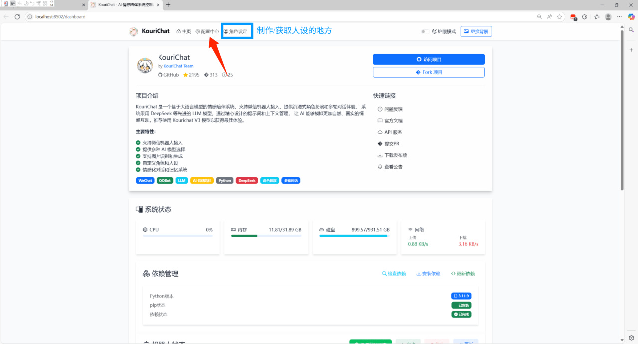Open the 问题反馈 quick link
The width and height of the screenshot is (638, 344).
tap(390, 109)
